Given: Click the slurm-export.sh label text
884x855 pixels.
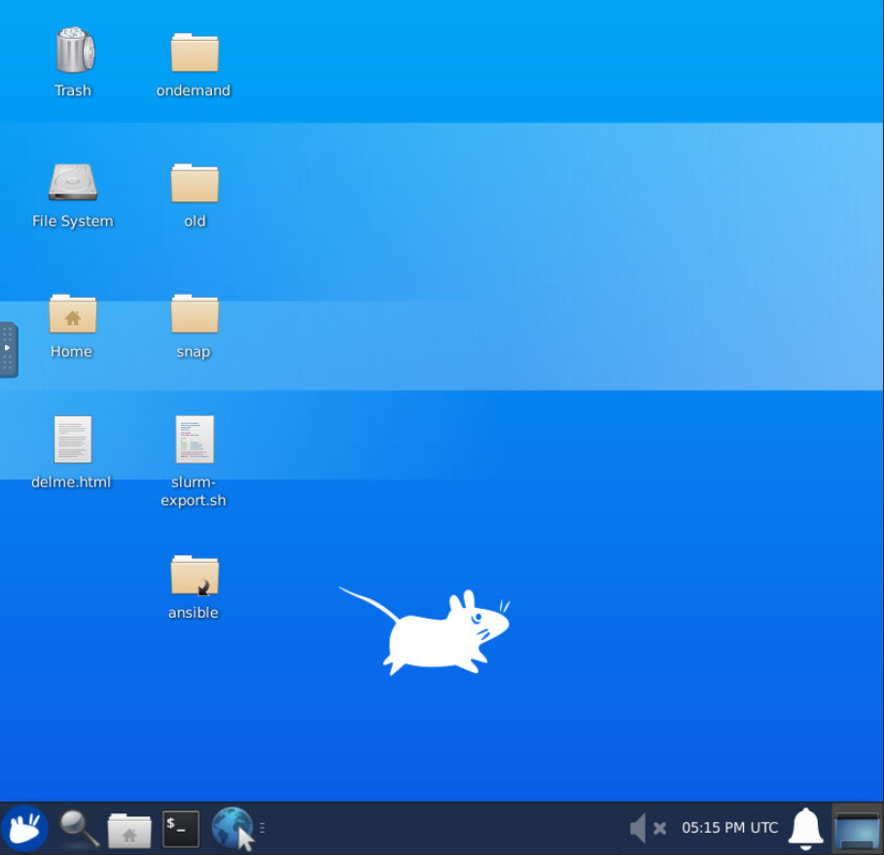Looking at the screenshot, I should tap(194, 491).
